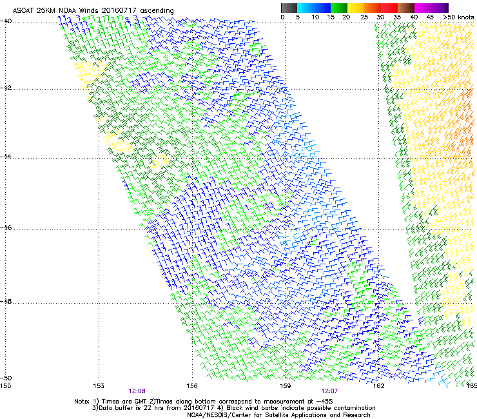Click the blue 10-15 knots legend segment
477x419 pixels.
click(322, 8)
